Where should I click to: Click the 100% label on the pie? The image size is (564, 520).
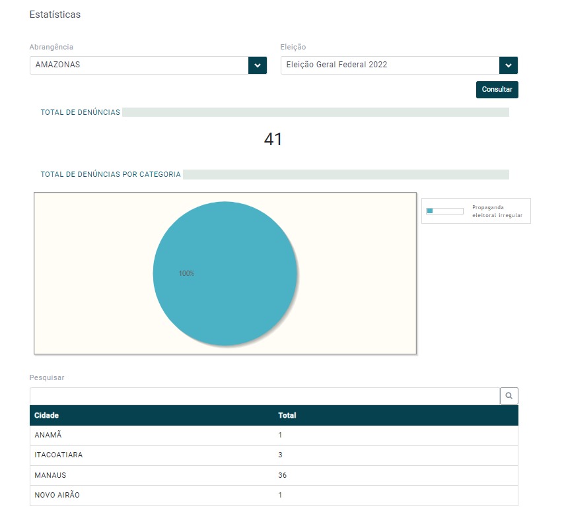pos(186,273)
